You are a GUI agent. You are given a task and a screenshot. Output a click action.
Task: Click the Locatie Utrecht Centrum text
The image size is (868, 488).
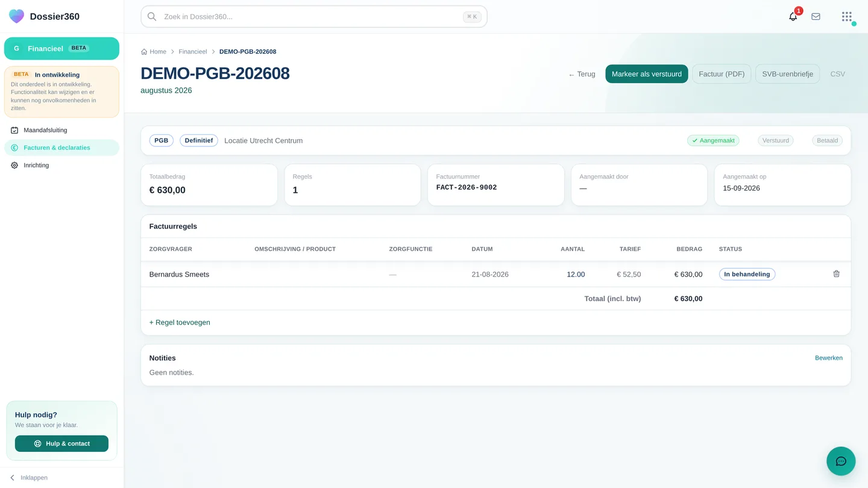pyautogui.click(x=263, y=140)
